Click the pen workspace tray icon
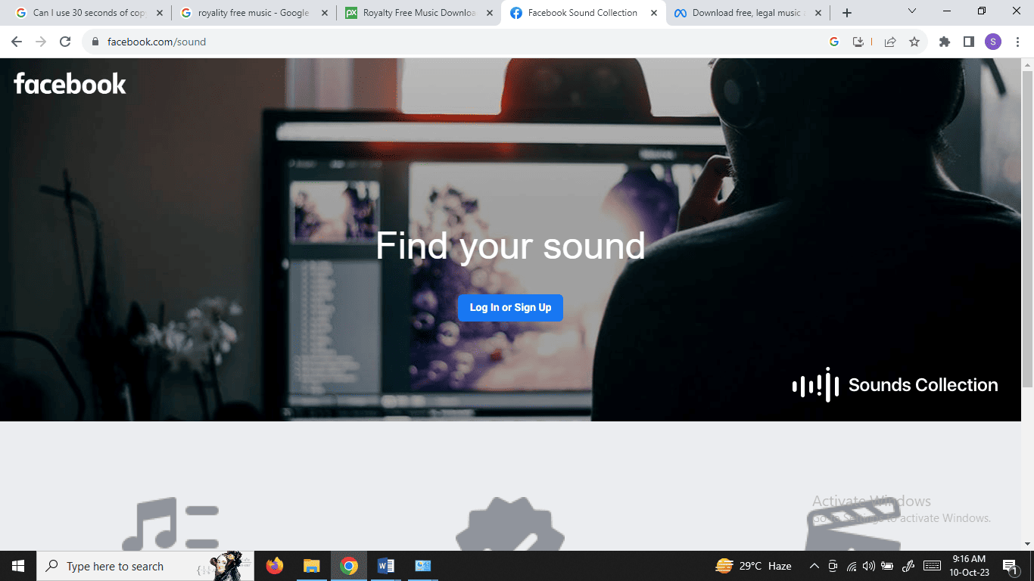Screen dimensions: 1034x581 click(909, 566)
